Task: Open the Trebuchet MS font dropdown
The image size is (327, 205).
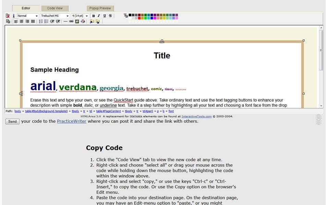Action: (55, 16)
